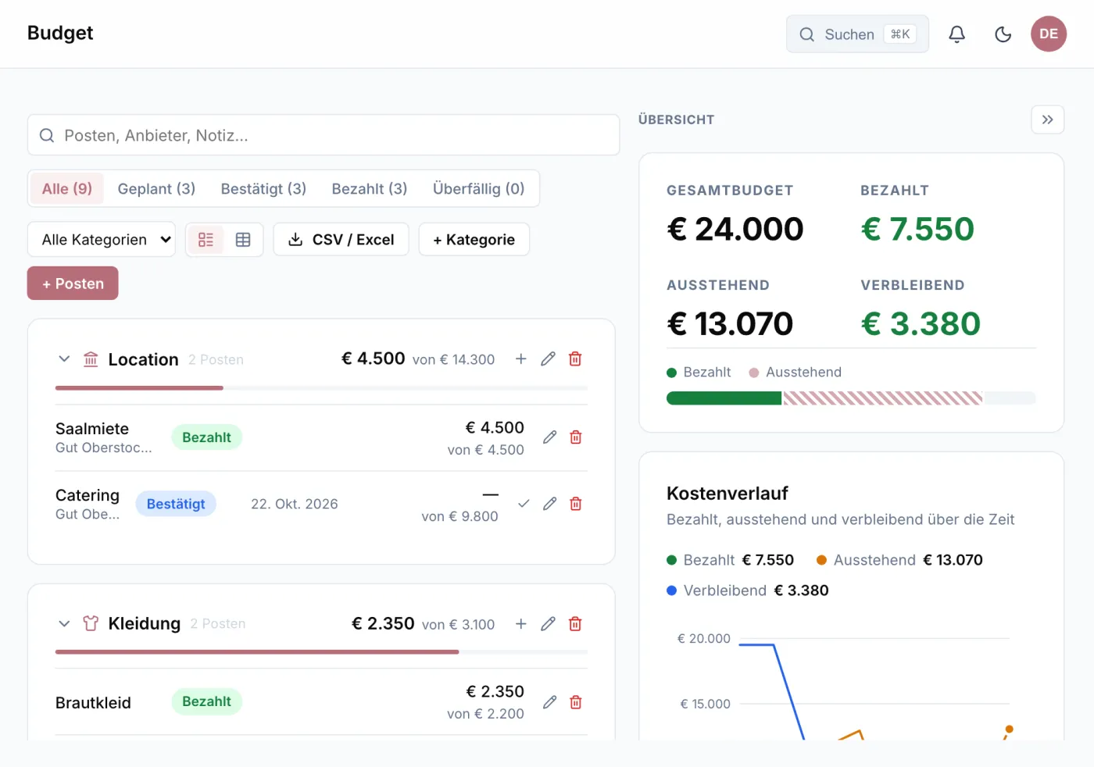Click the Budget page title

[60, 33]
